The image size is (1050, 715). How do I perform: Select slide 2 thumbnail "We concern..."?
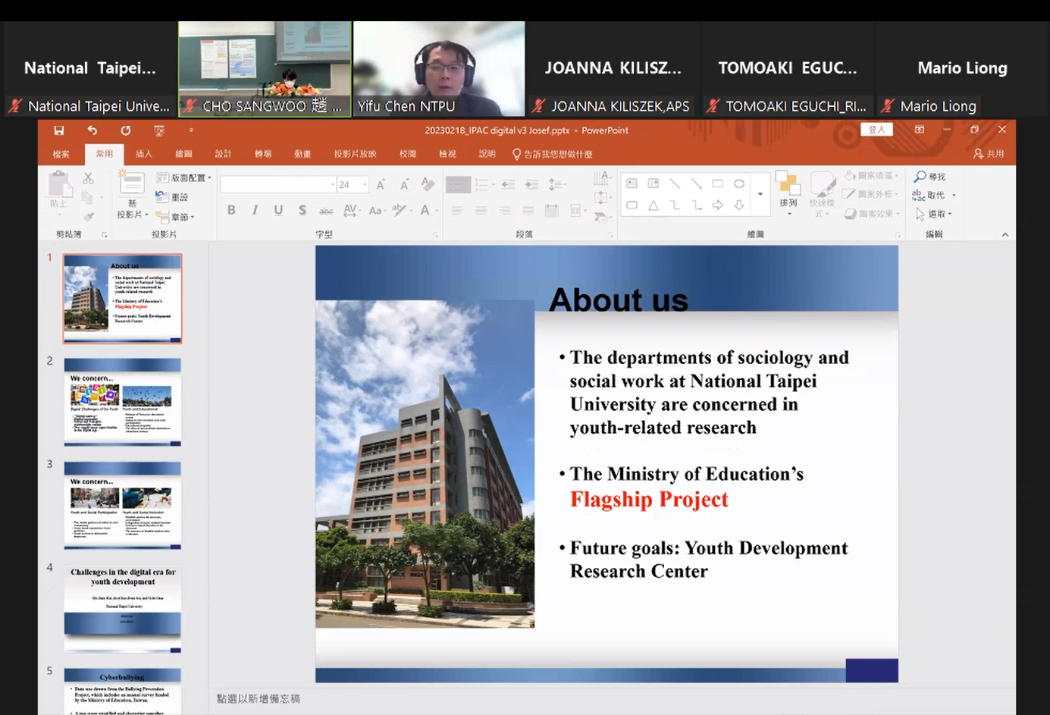123,402
